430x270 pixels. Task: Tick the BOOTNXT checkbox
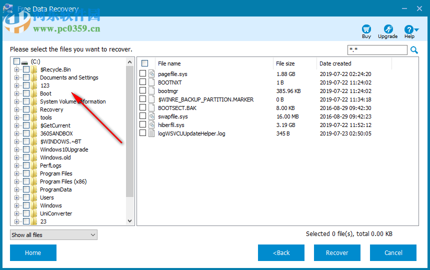[142, 81]
